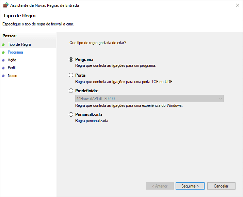Screen dimensions: 243x197
Task: Click the blue bullet beside Nome step
Action: coord(3,76)
